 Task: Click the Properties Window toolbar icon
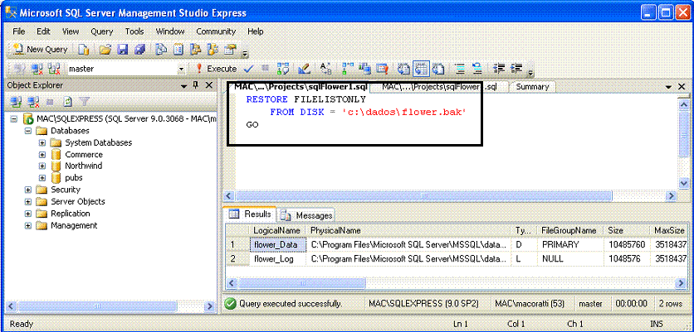(x=230, y=50)
